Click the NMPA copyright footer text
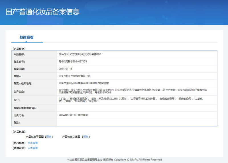Viewport: 228px width, 163px height. coord(114,160)
